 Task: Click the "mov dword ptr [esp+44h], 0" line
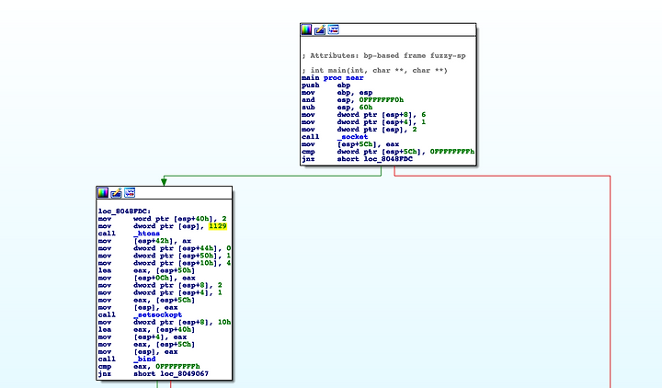click(165, 248)
